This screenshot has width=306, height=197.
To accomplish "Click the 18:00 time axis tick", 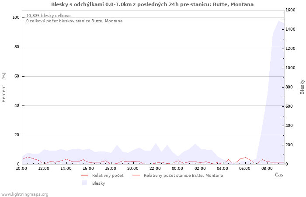I will point(111,168).
